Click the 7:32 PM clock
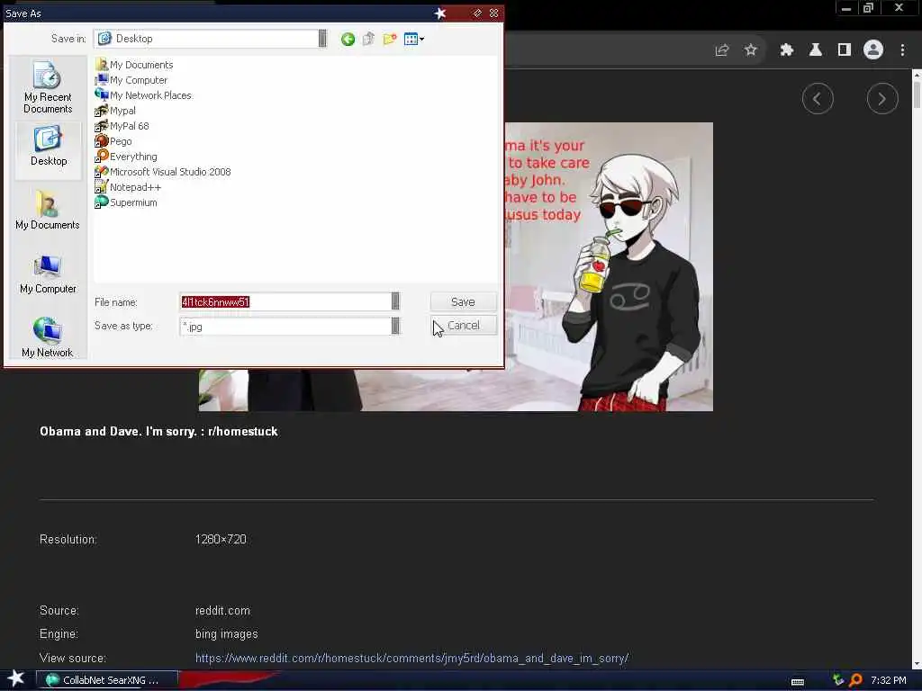This screenshot has height=691, width=922. click(889, 680)
